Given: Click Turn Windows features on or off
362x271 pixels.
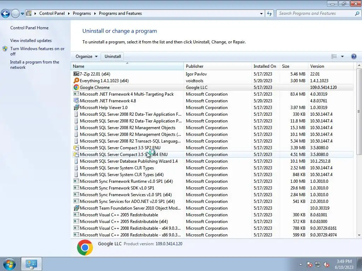Looking at the screenshot, I should 37,52.
